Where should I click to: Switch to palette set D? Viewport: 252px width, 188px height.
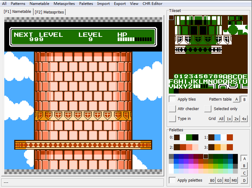click(x=244, y=180)
